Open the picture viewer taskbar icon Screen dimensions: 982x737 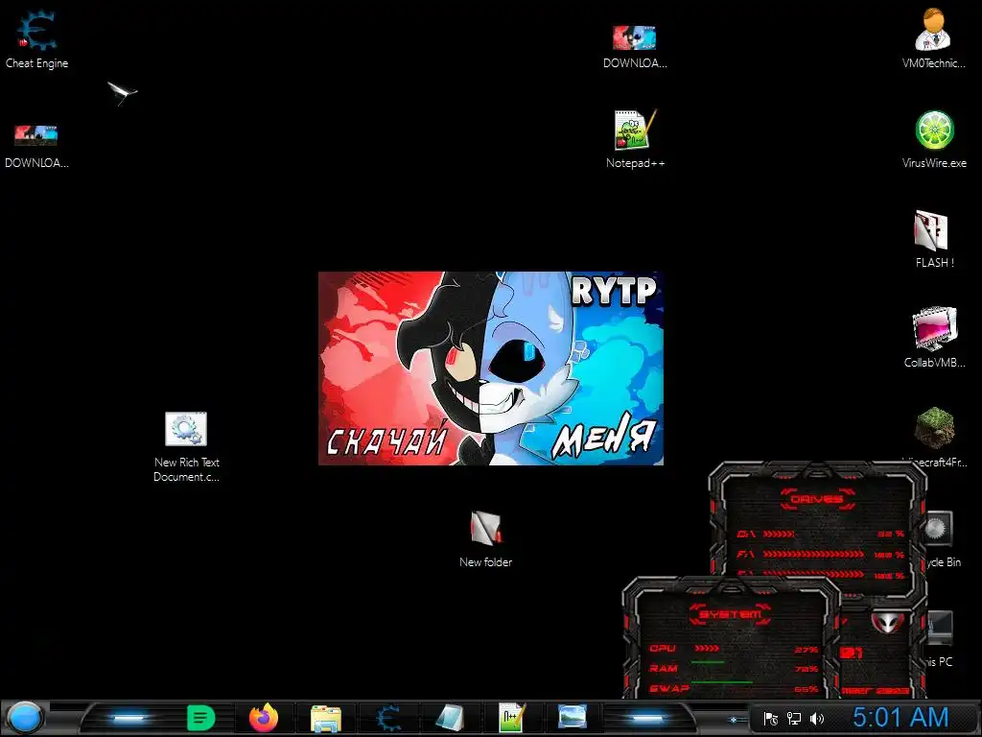[573, 717]
